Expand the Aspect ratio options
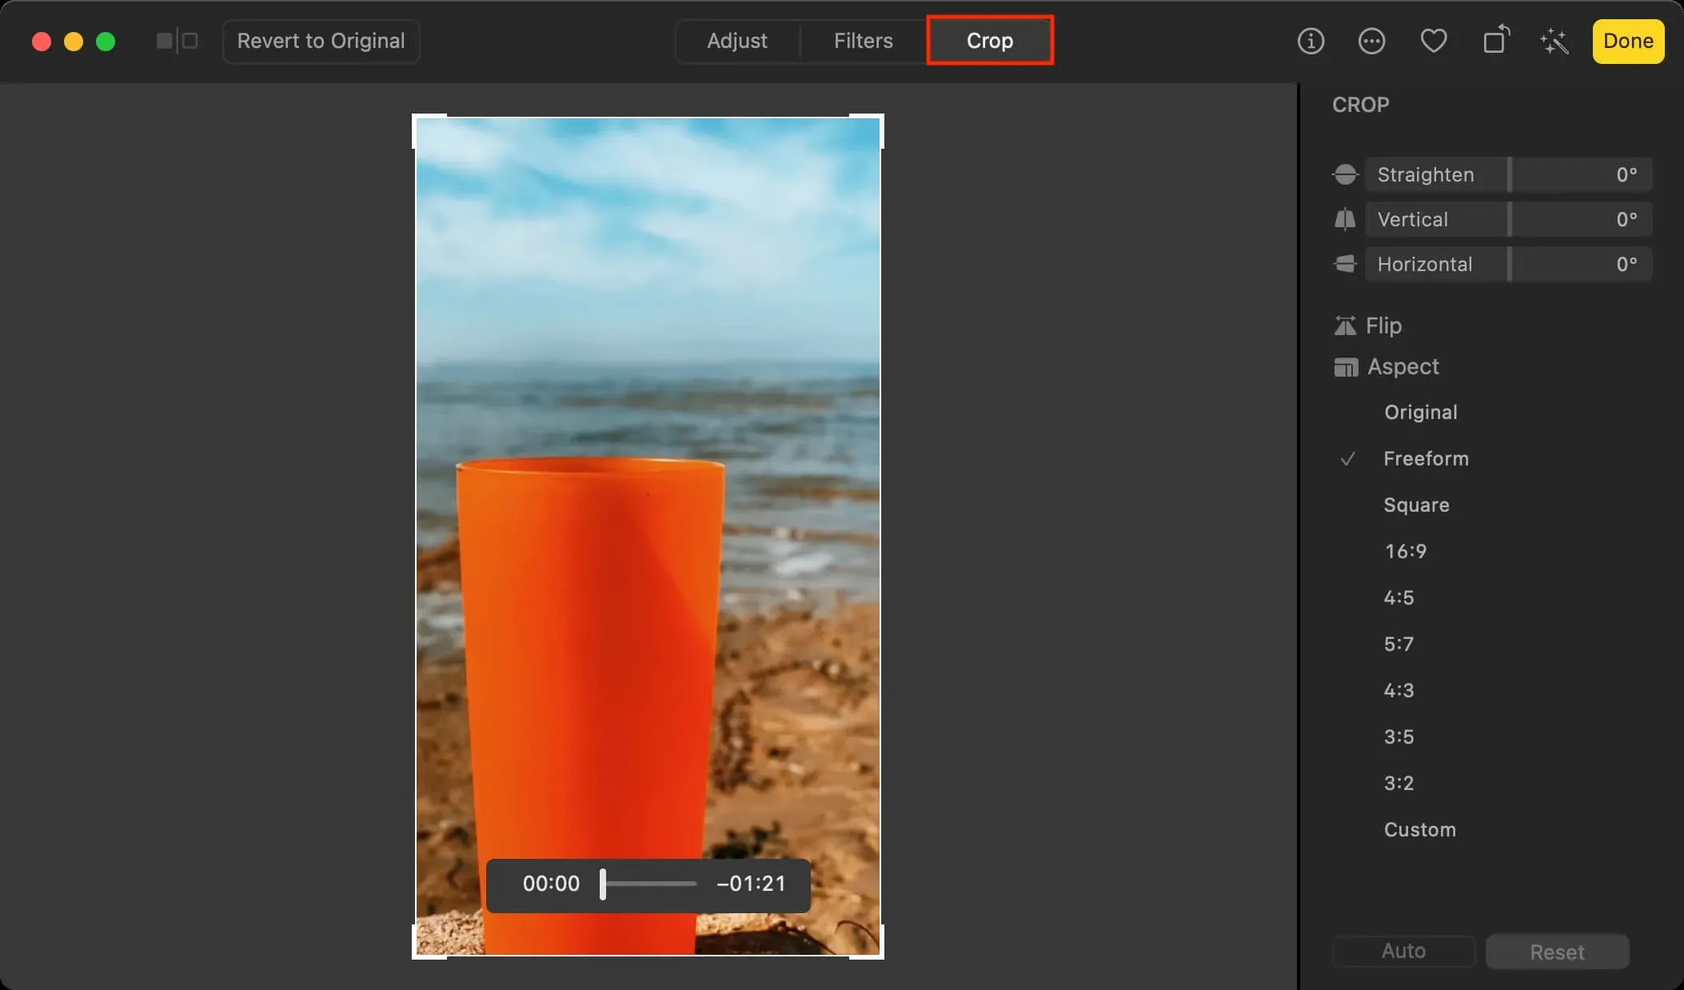1684x990 pixels. coord(1403,366)
